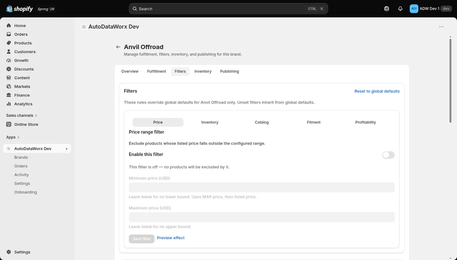Open Orders under AutoDataWorx Dev
457x260 pixels.
point(21,166)
